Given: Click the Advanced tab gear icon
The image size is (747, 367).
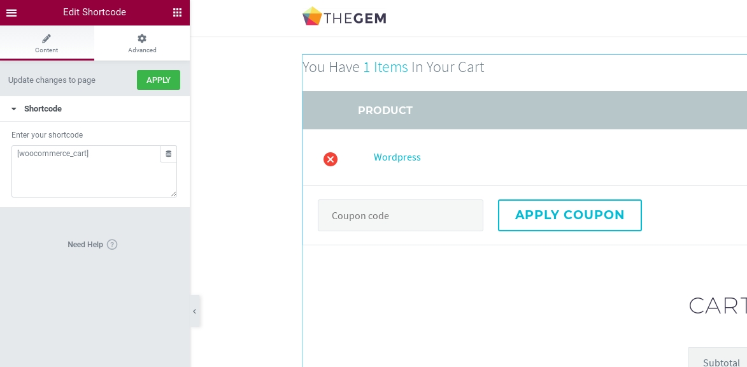Looking at the screenshot, I should pos(142,39).
